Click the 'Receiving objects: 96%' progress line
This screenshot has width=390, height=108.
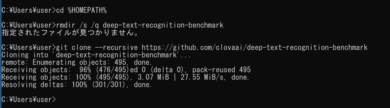tap(126, 70)
